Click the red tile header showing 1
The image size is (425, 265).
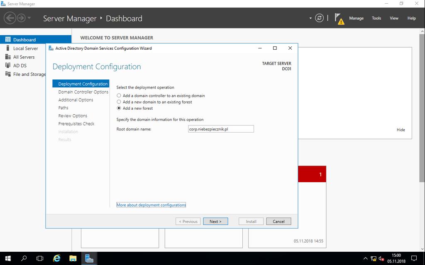point(312,174)
